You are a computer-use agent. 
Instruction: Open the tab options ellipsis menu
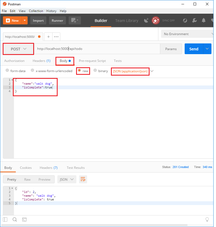[x=56, y=37]
